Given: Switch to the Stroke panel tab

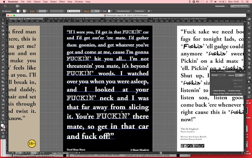Looking at the screenshot, I should pos(213,71).
